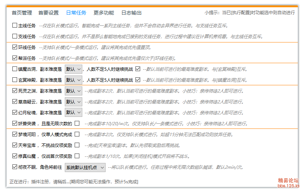Expand the 草庙疑云 difficulty dropdown
This screenshot has width=304, height=192.
point(74,102)
